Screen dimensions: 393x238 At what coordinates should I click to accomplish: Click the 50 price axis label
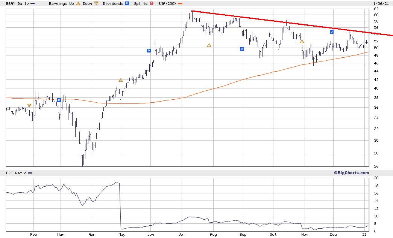(376, 48)
